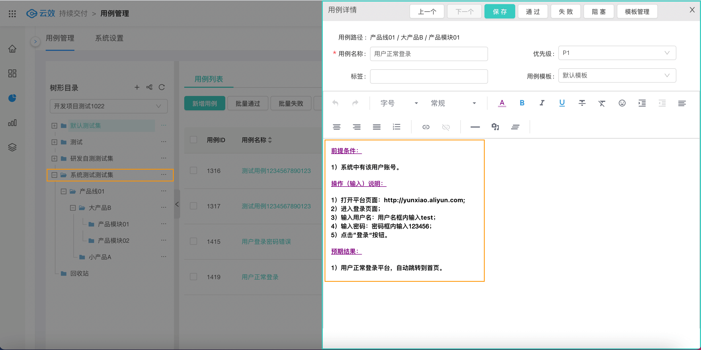Click the tree structure icon beside plus
The width and height of the screenshot is (701, 350).
tap(149, 87)
